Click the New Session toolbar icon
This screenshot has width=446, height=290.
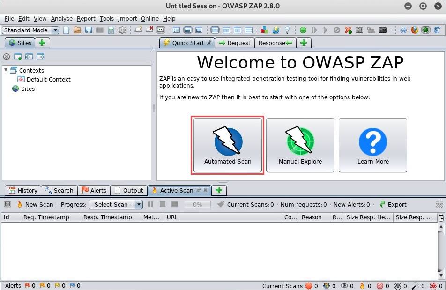click(66, 30)
